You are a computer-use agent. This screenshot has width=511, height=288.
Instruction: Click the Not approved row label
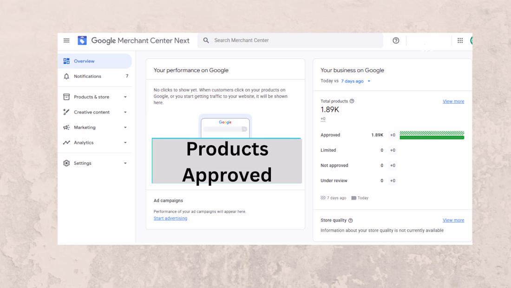[x=334, y=166]
